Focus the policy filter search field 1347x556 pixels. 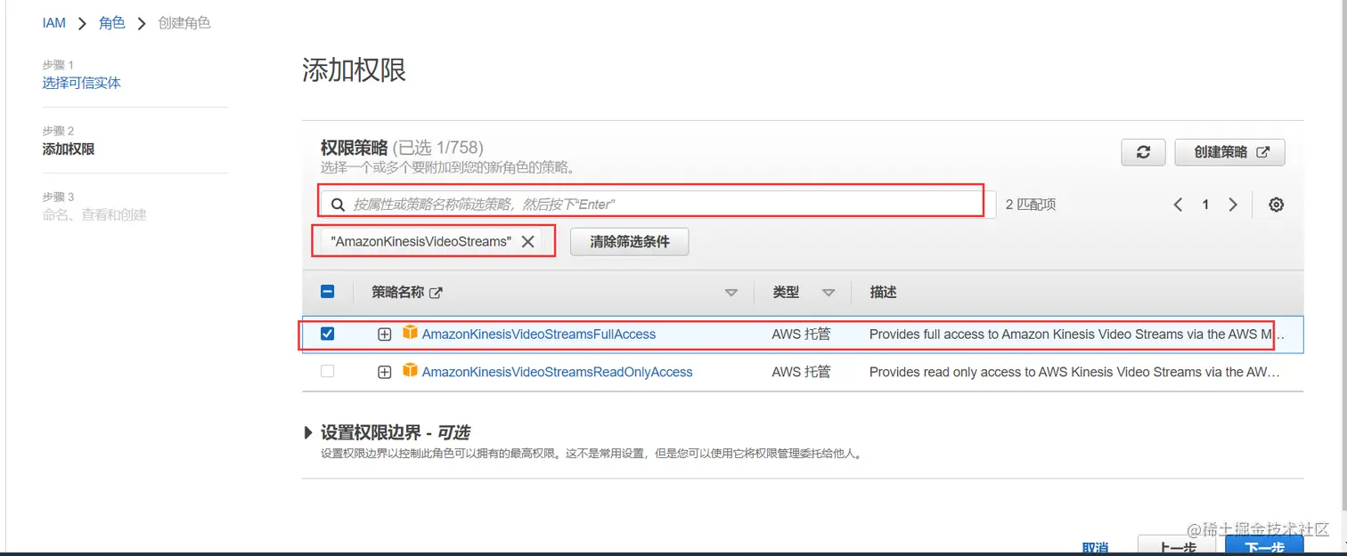point(657,205)
